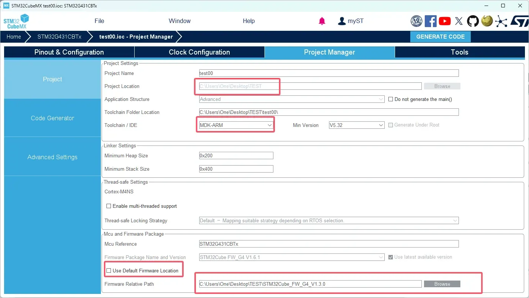Click the pink notification bell icon

(322, 21)
